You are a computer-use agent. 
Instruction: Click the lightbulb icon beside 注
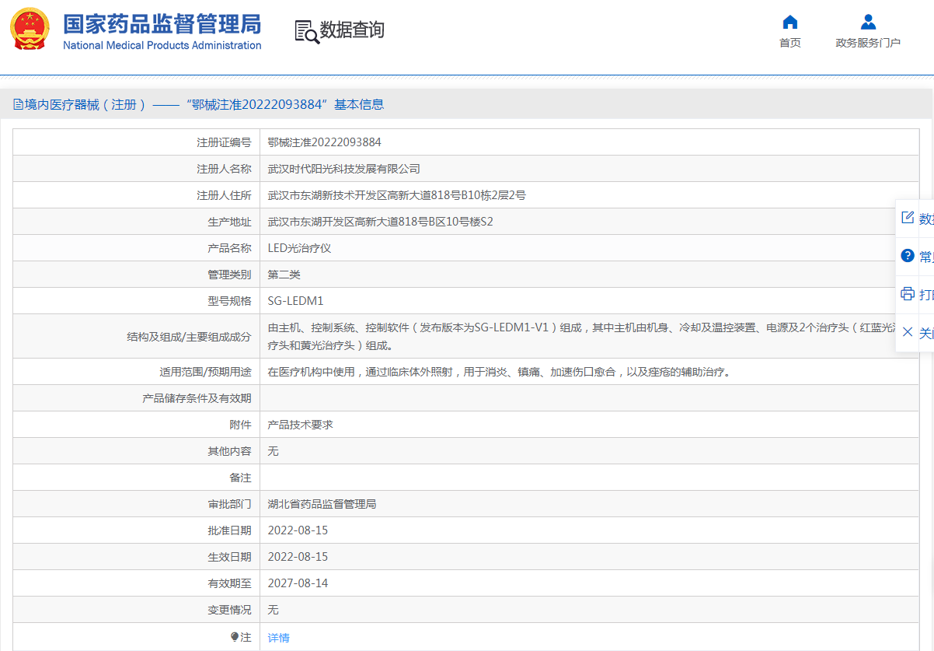click(235, 637)
